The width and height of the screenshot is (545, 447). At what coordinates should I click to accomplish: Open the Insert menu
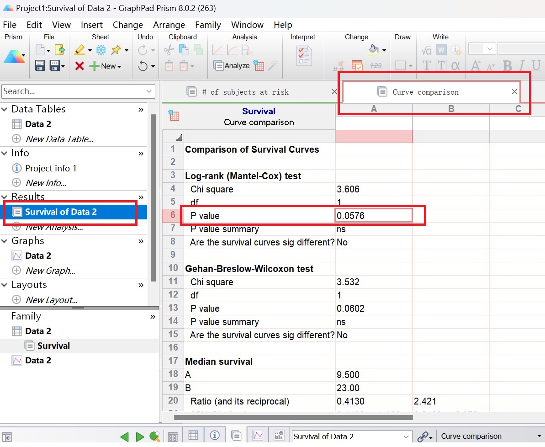pyautogui.click(x=92, y=25)
